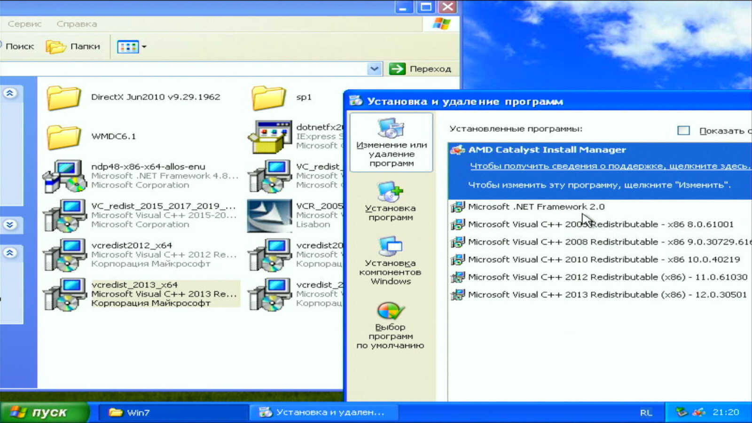This screenshot has height=423, width=752.
Task: Select Microsoft .NET Framework 2.0 in list
Action: coord(600,207)
